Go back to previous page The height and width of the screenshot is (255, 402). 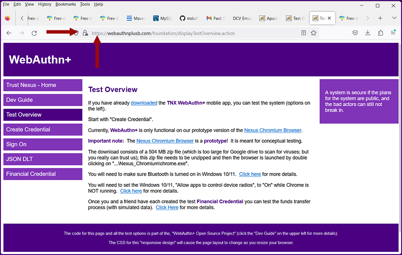tap(9, 33)
